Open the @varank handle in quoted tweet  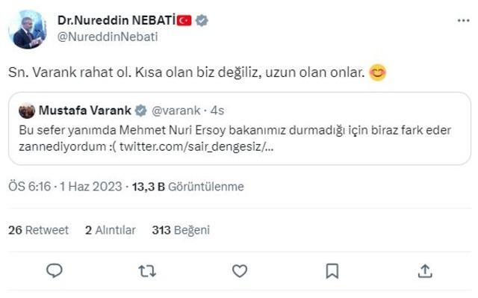pyautogui.click(x=176, y=111)
